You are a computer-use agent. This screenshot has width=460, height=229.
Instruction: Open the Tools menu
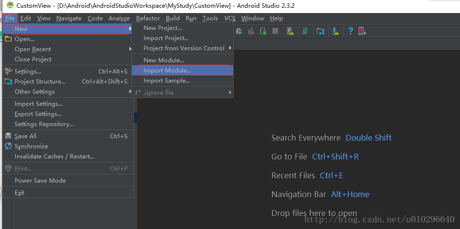point(210,18)
